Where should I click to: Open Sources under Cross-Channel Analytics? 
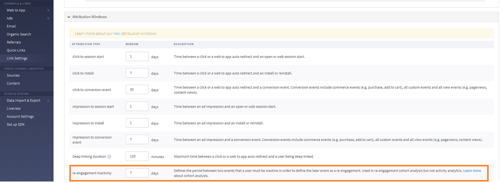[x=13, y=76]
